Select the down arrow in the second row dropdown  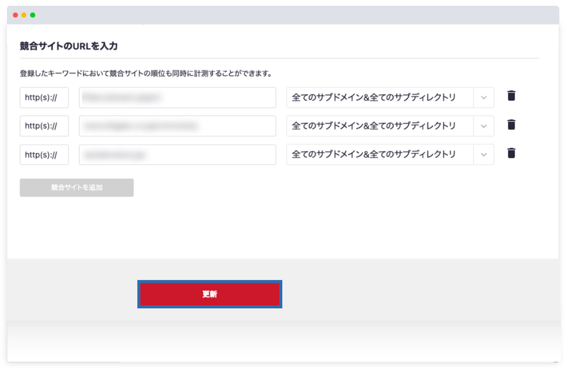pos(484,126)
